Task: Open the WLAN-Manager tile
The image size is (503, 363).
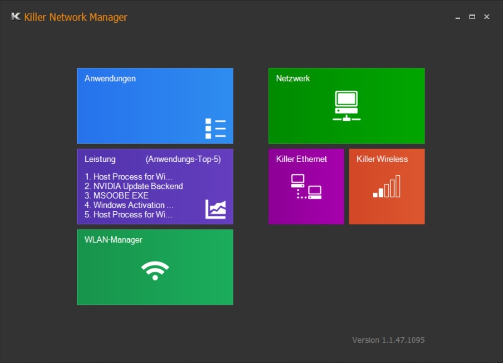Action: 155,267
